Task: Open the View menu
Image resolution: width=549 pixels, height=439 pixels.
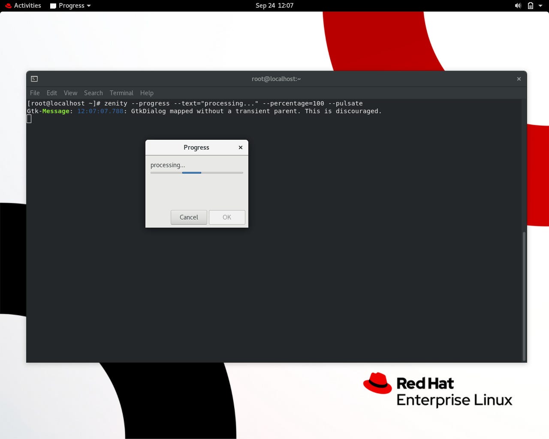Action: coord(70,93)
